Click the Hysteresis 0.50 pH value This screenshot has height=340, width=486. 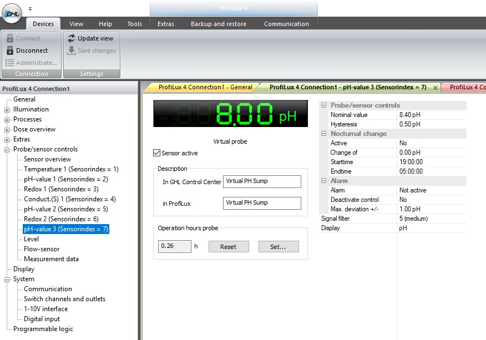(432, 124)
